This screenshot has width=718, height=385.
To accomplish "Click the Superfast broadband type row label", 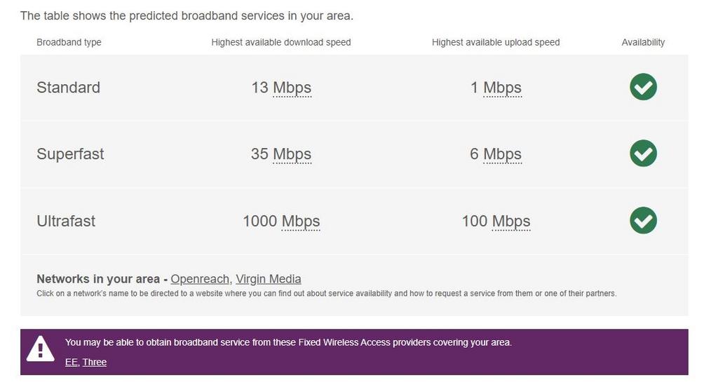I will 71,154.
